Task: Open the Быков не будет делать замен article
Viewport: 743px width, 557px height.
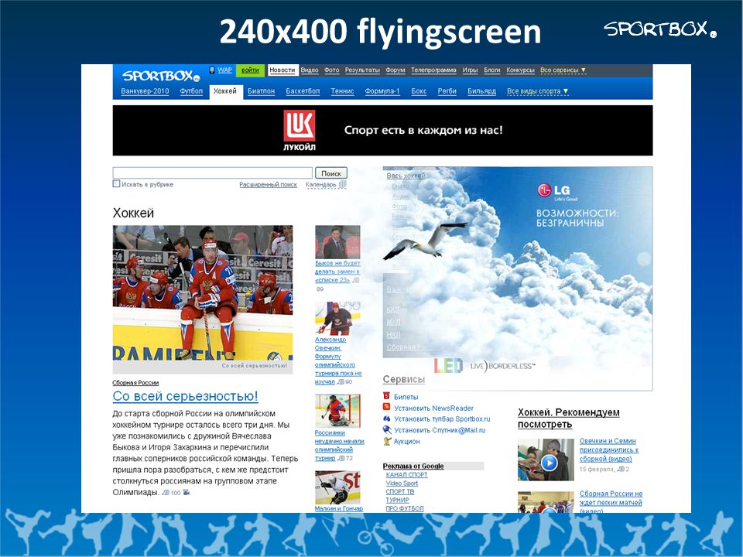Action: click(x=337, y=272)
